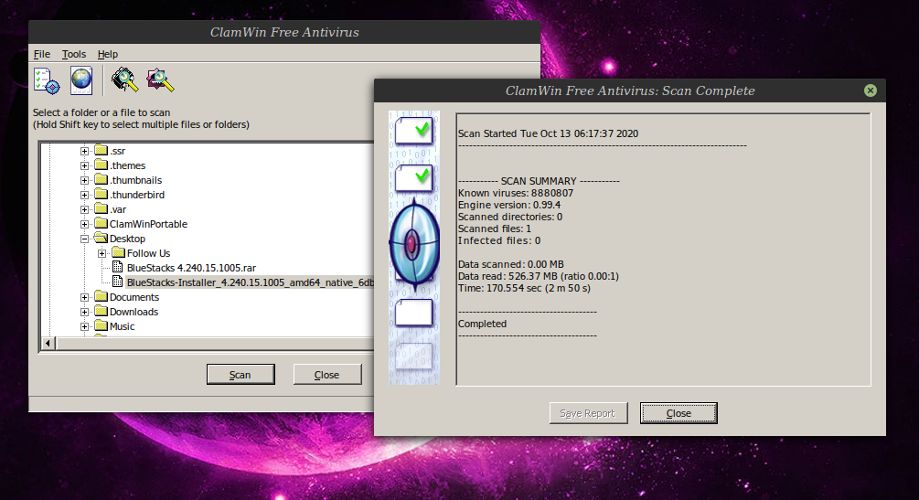Click Close in the Scan Complete dialog

click(x=679, y=413)
